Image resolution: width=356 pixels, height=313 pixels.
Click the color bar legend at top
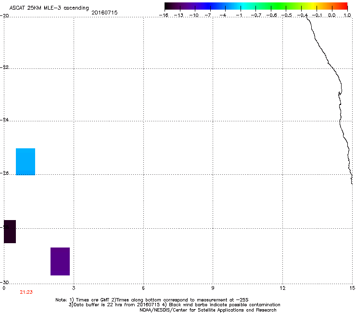256,6
